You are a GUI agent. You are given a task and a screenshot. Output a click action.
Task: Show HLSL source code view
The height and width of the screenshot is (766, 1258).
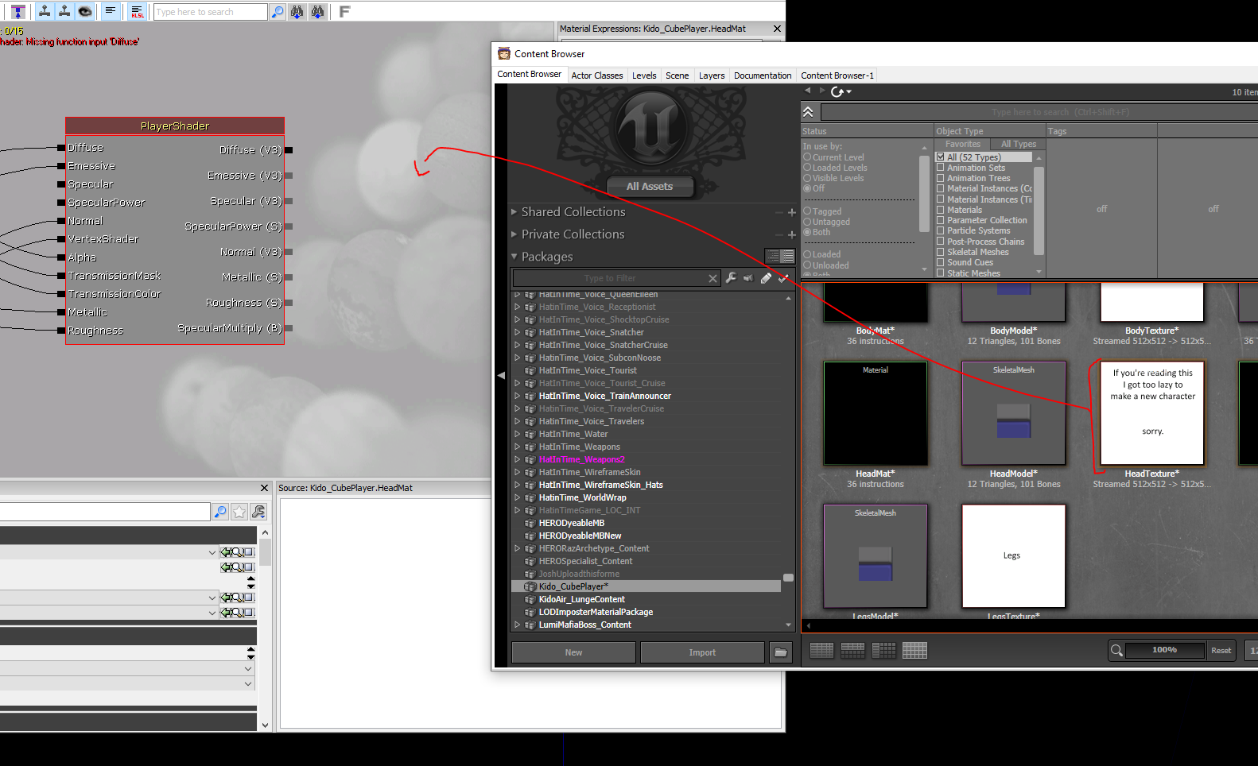pos(138,11)
